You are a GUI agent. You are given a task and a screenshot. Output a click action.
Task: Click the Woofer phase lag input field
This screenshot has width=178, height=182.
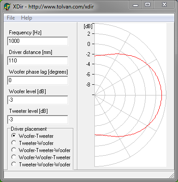[x=38, y=80]
